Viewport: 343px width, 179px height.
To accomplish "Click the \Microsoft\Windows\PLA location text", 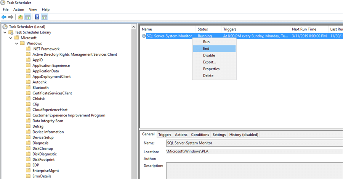I will pos(187,151).
